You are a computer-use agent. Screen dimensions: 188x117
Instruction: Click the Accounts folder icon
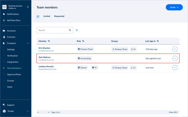click(4, 31)
